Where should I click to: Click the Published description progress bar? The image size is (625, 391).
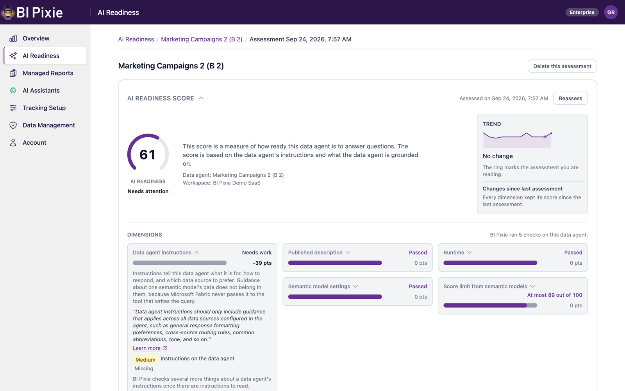click(335, 263)
